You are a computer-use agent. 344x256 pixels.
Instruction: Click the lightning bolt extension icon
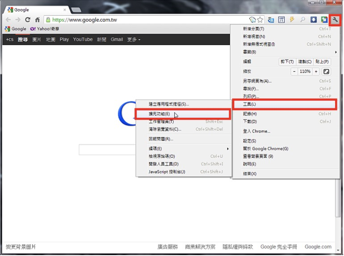pos(292,20)
